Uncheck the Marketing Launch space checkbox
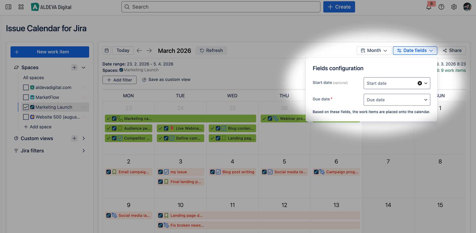Screen dimensions: 476x233 coord(26,107)
